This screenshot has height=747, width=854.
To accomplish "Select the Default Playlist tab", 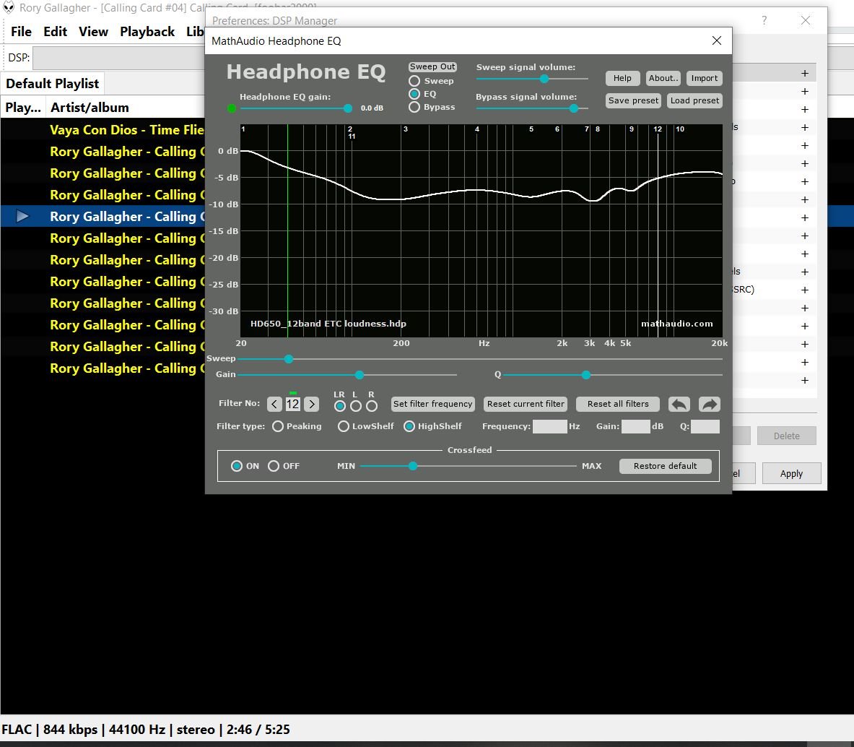I will (52, 84).
